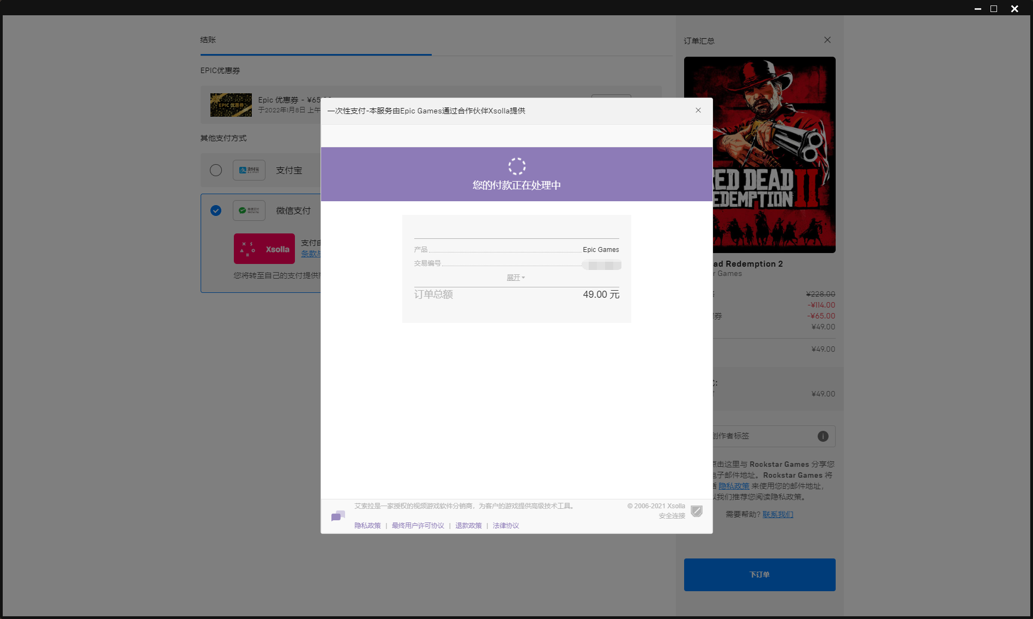Click the 支付宝 label
1033x619 pixels.
pyautogui.click(x=289, y=170)
